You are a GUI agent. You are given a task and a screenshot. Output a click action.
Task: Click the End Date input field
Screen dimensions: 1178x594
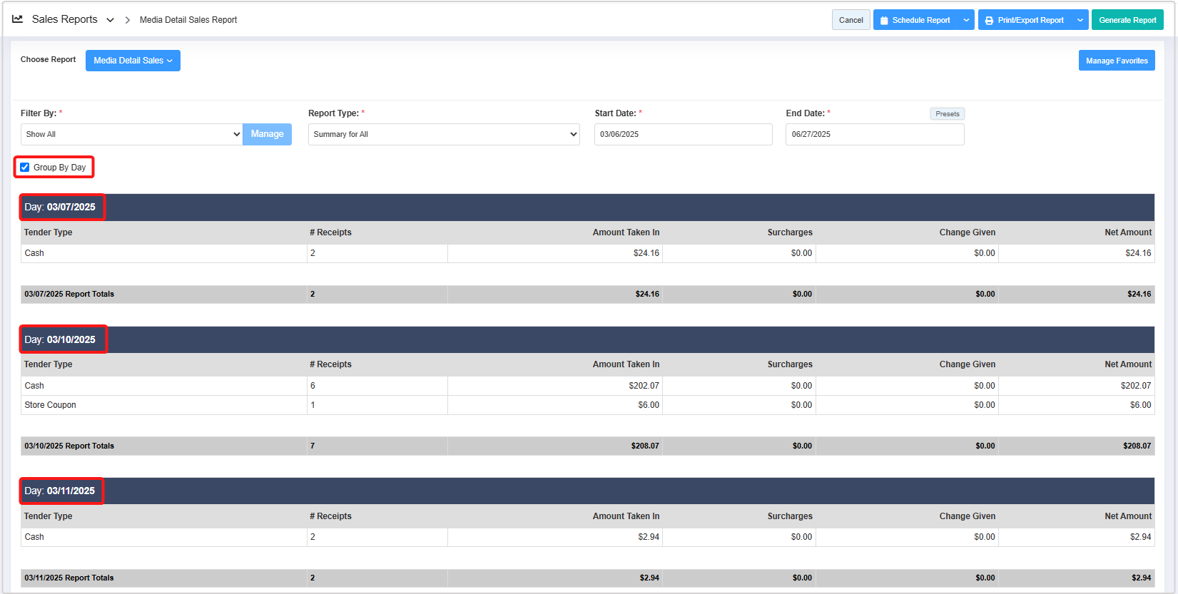point(874,134)
